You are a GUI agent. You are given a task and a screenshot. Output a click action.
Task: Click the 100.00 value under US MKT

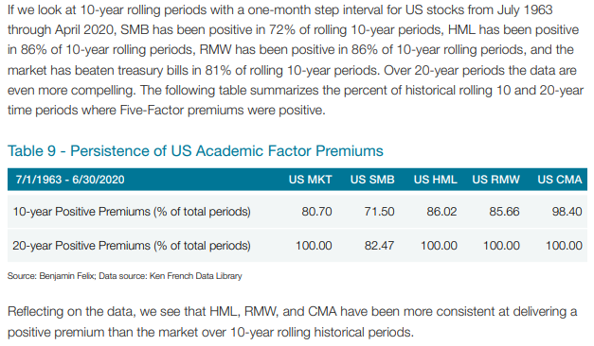pos(314,246)
